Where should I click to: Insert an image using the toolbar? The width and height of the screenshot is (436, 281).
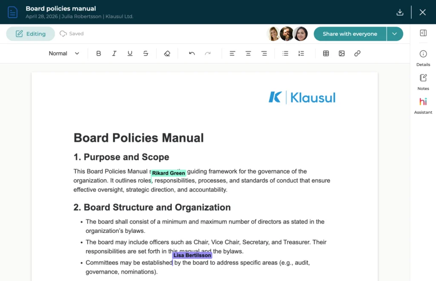pos(341,54)
